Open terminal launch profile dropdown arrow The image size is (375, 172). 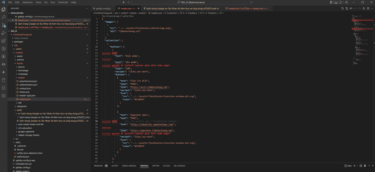pyautogui.click(x=357, y=166)
